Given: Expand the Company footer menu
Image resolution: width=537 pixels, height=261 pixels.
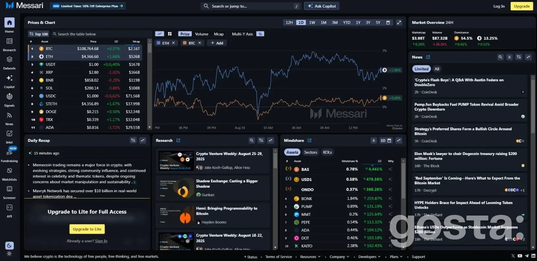Looking at the screenshot, I should (339, 257).
